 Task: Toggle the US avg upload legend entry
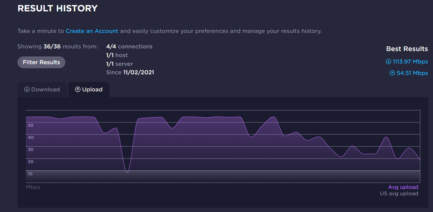[x=399, y=193]
